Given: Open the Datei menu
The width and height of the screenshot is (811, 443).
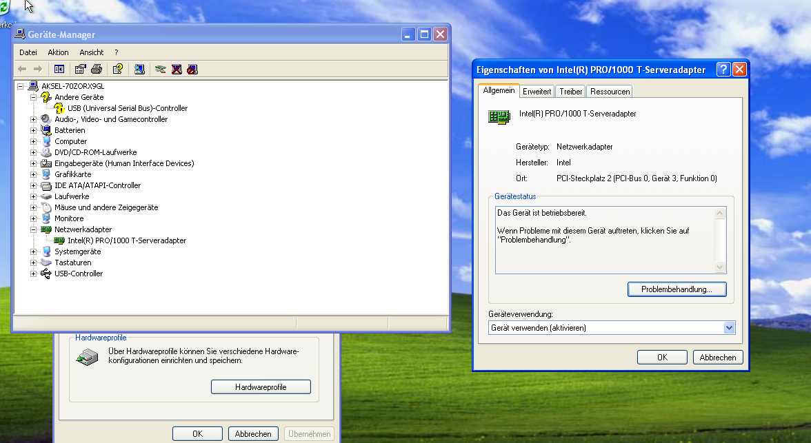Looking at the screenshot, I should (28, 52).
